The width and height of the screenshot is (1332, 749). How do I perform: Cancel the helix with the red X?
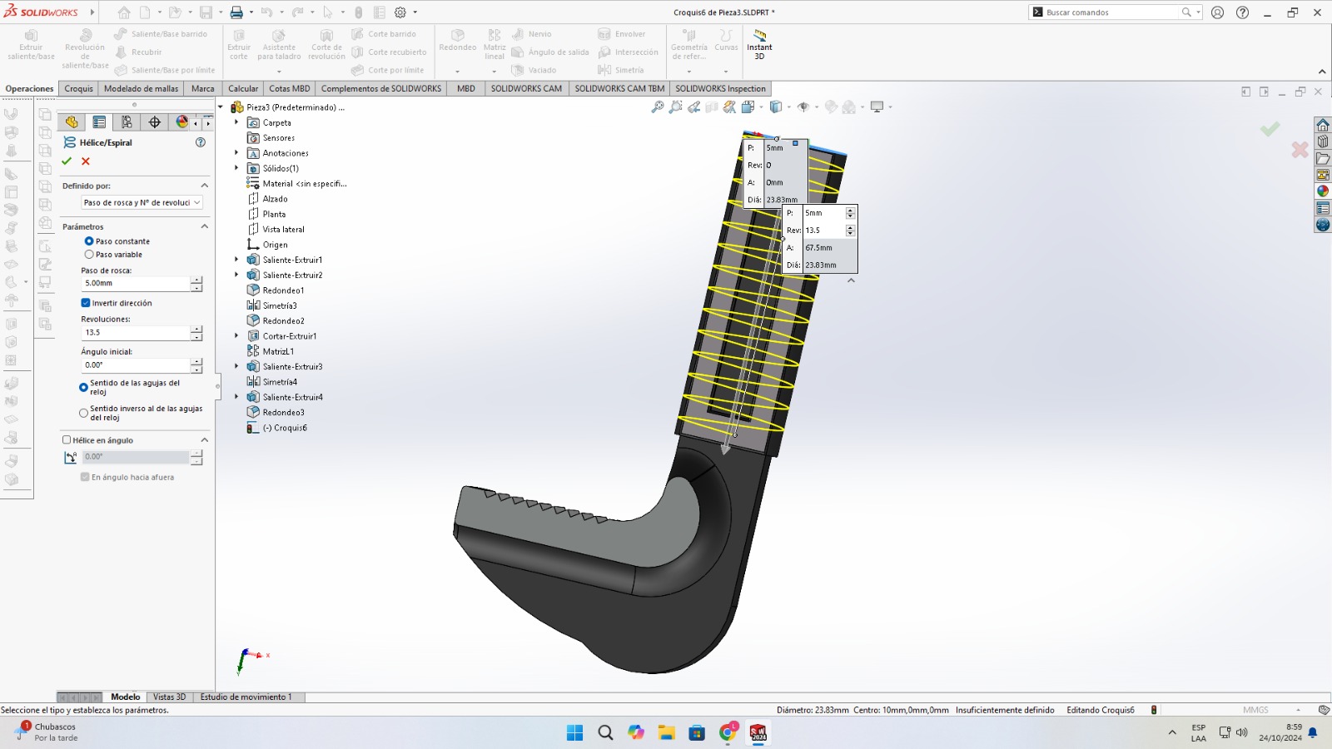tap(86, 161)
